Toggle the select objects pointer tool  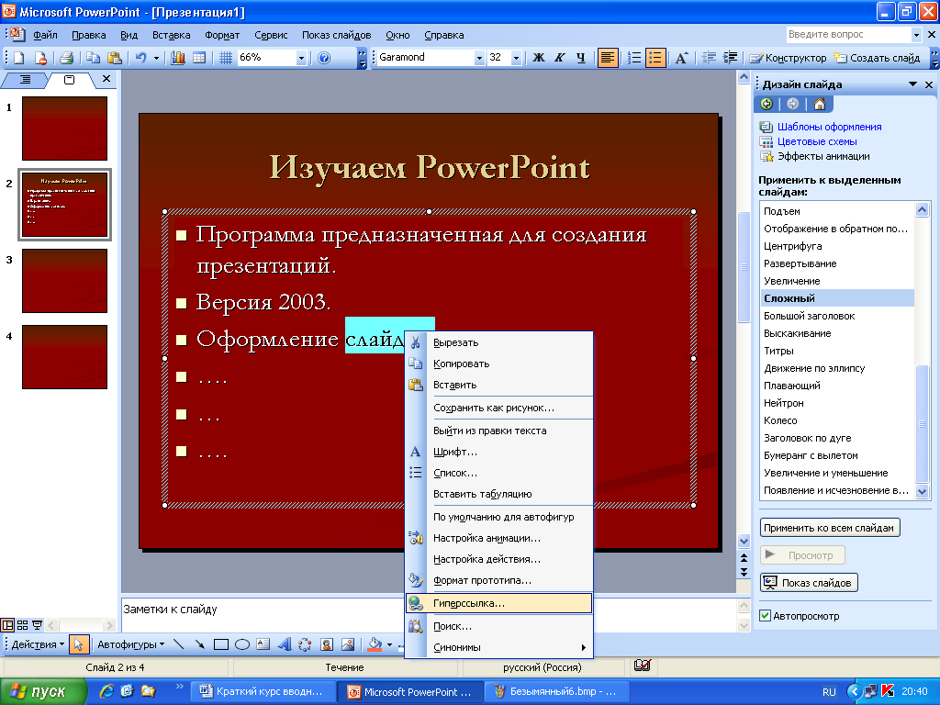tap(79, 644)
